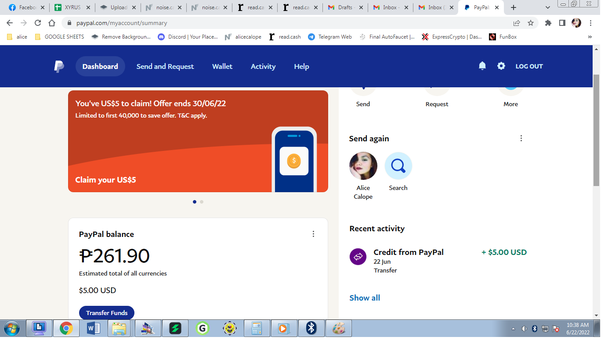
Task: Open Windows Explorer from the taskbar
Action: click(119, 328)
